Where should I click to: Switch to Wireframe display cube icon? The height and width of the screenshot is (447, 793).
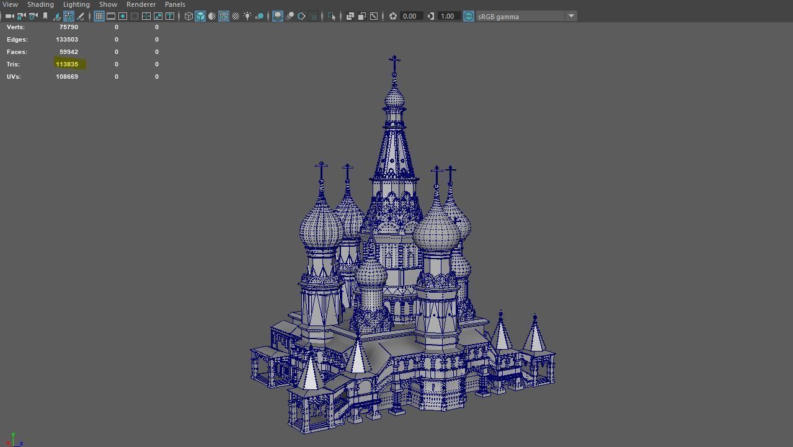click(188, 16)
